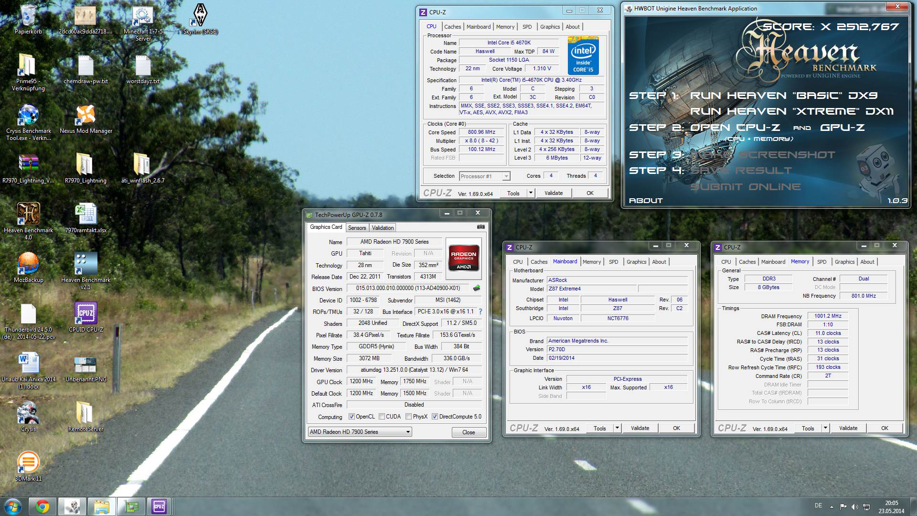Toggle the OpenCL checkbox in GPU-Z
Screen dimensions: 917x516
pos(352,417)
